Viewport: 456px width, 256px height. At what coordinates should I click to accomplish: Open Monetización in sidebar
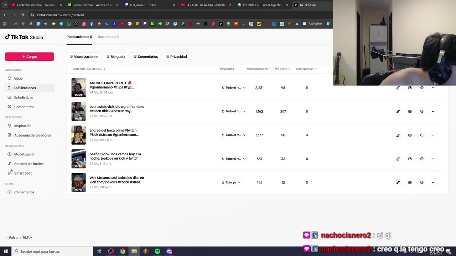point(29,154)
